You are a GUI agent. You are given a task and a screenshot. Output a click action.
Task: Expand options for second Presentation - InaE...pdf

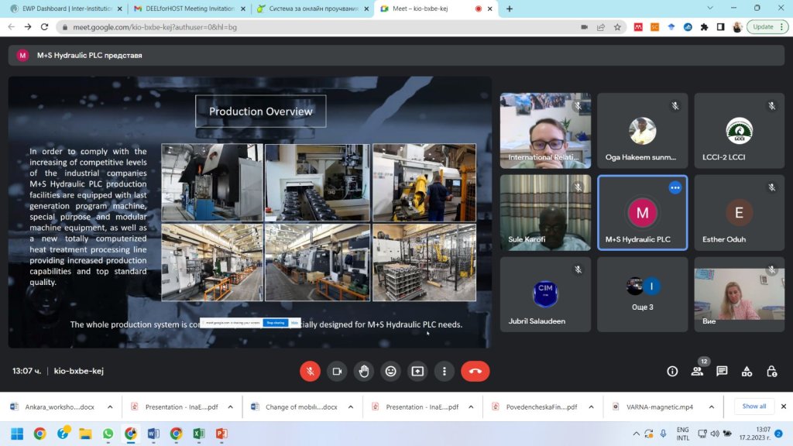[x=471, y=407]
